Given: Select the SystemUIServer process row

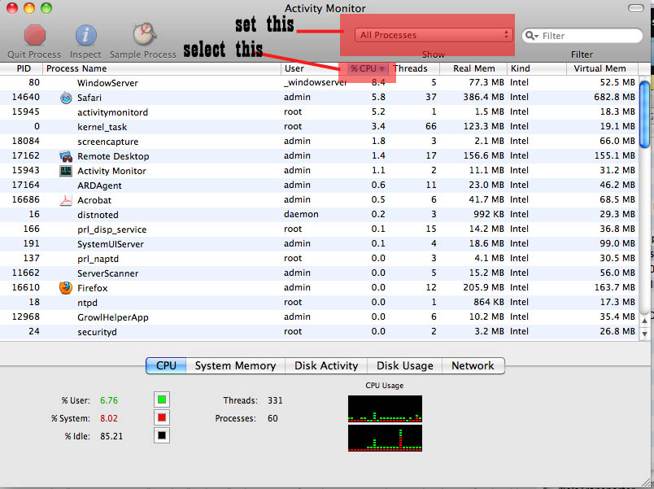Looking at the screenshot, I should coord(319,243).
